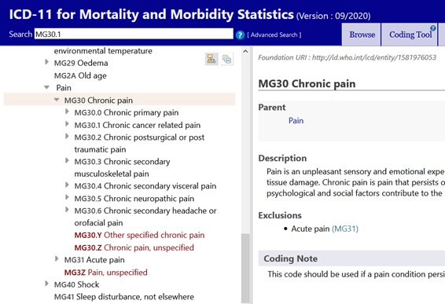The image size is (445, 304).
Task: Click the search help question mark icon
Action: coord(240,35)
